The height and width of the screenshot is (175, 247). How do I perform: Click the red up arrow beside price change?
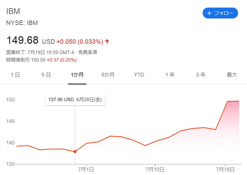[107, 42]
